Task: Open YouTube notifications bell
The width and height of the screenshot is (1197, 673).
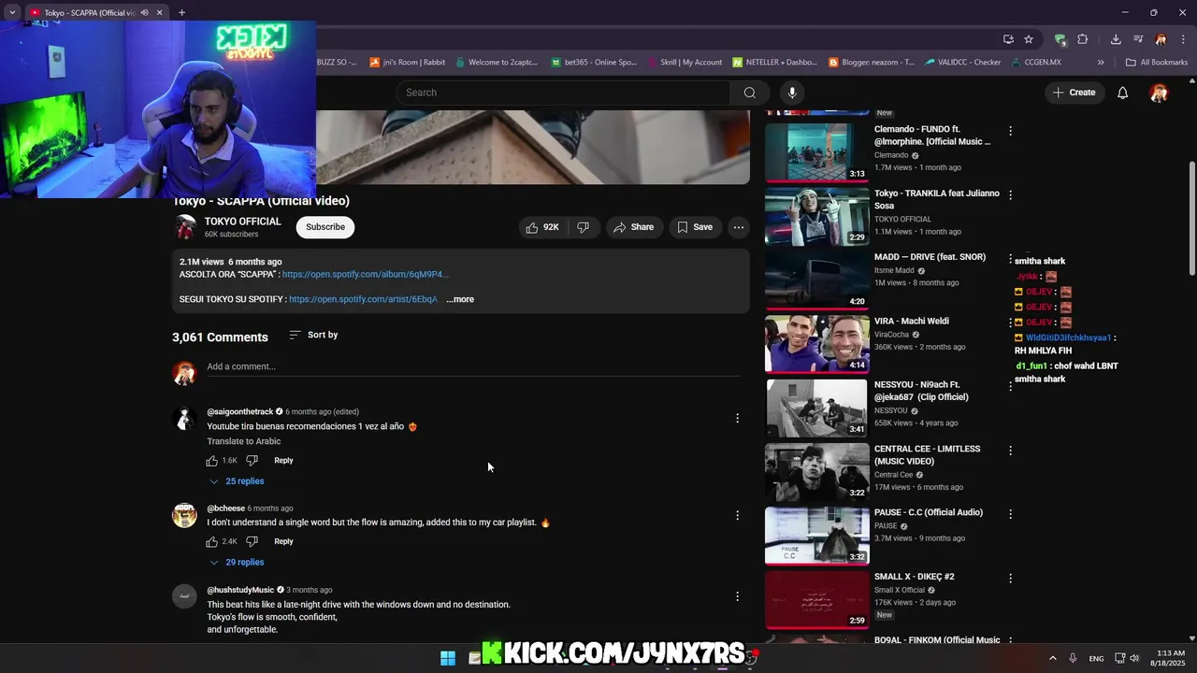Action: [x=1122, y=93]
